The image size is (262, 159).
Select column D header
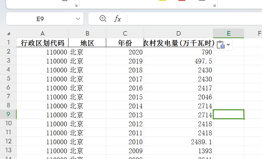(x=179, y=33)
